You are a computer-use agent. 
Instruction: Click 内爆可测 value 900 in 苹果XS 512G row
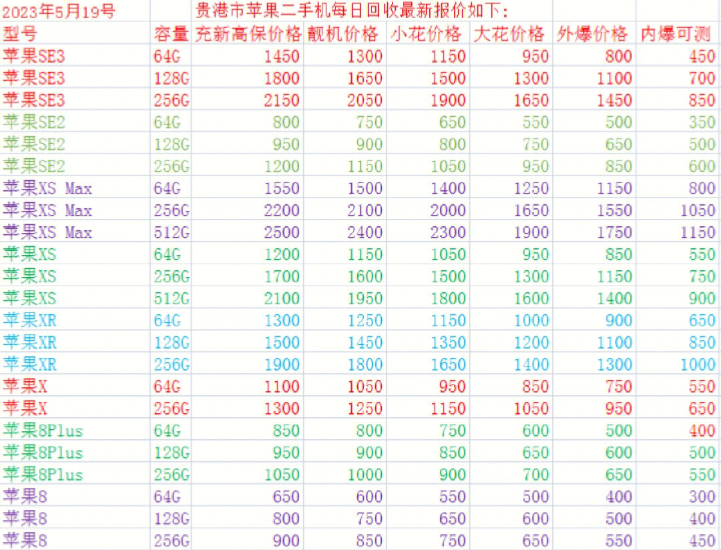click(x=702, y=298)
